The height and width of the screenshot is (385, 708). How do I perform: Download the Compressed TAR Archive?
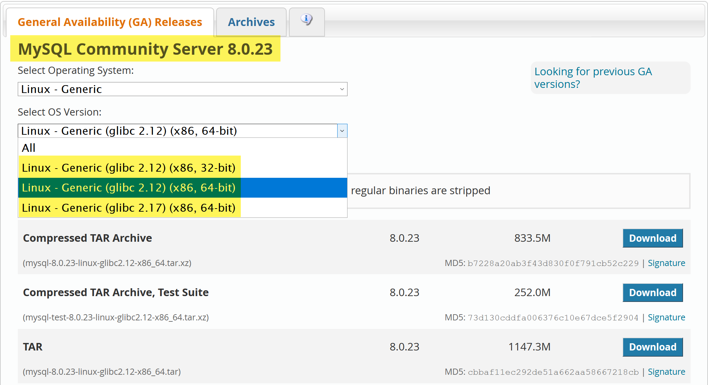(x=652, y=238)
